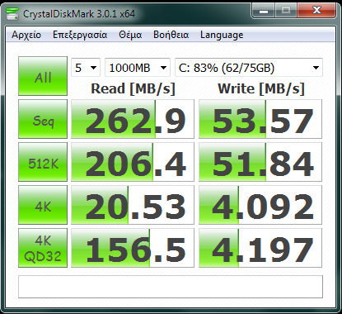Minimize the CrystalDiskMark window
Image resolution: width=342 pixels, height=314 pixels.
pos(264,11)
